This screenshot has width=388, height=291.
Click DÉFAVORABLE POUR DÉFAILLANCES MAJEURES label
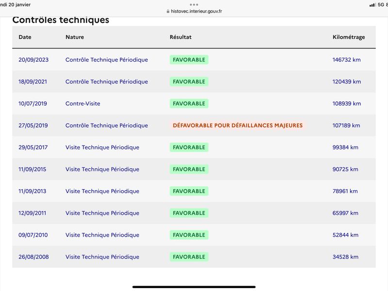point(238,126)
